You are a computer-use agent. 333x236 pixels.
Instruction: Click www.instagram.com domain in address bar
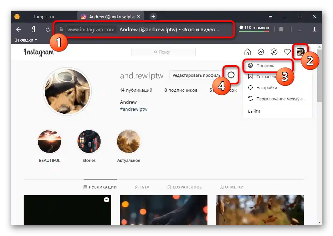coord(91,30)
